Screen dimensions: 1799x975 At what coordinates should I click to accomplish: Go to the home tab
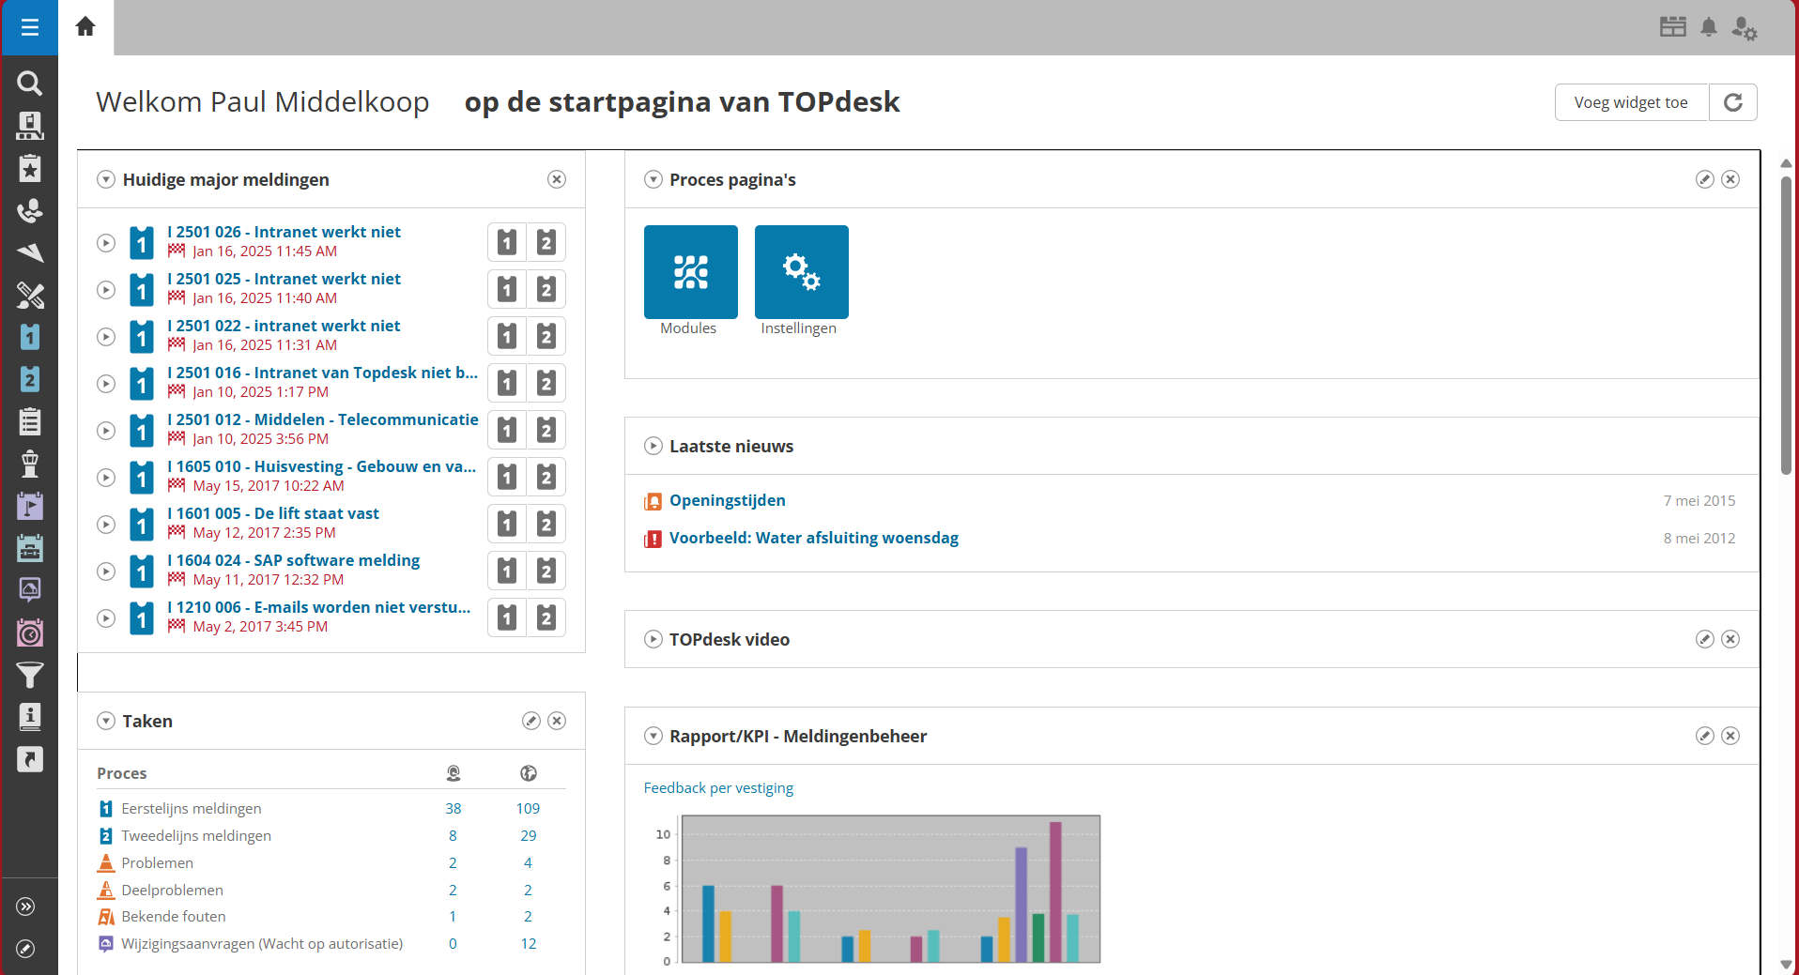click(85, 27)
